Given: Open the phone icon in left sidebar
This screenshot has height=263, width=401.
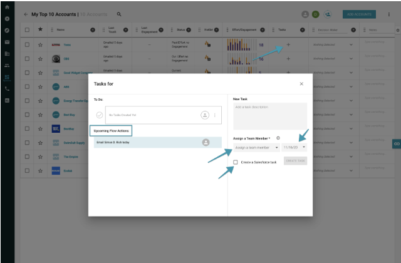Looking at the screenshot, I should tap(7, 89).
